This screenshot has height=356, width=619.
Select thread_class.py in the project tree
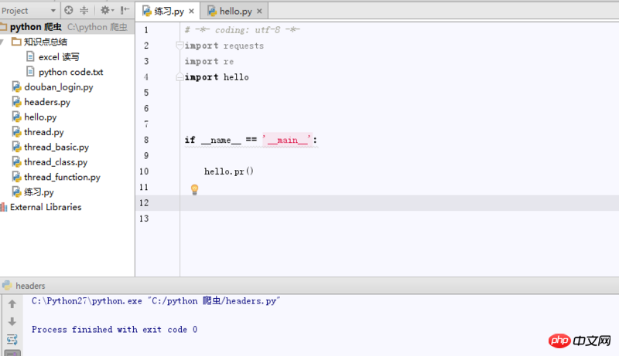56,162
